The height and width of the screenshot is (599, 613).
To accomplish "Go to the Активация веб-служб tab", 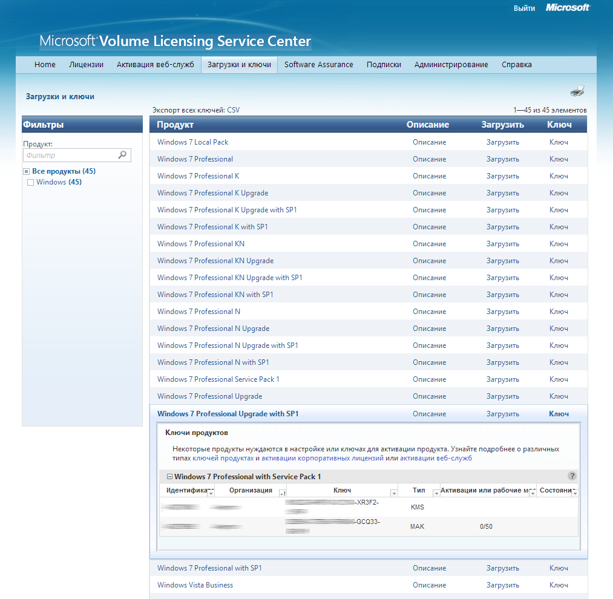I will 155,65.
